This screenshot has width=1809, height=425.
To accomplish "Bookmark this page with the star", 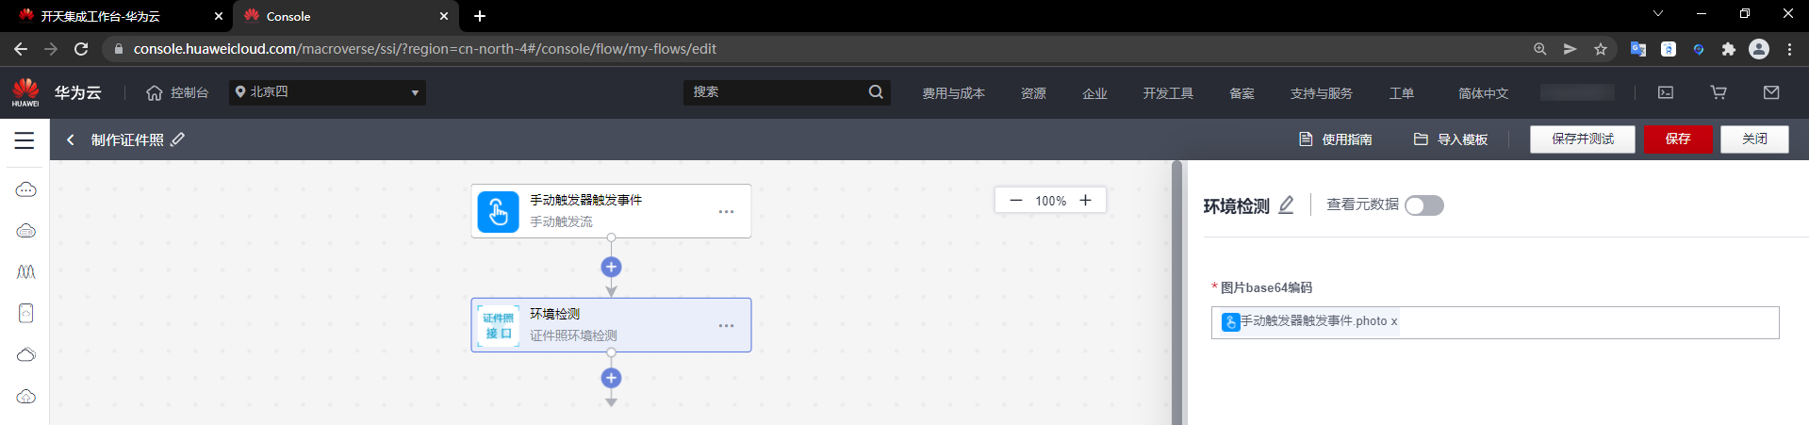I will (1601, 49).
